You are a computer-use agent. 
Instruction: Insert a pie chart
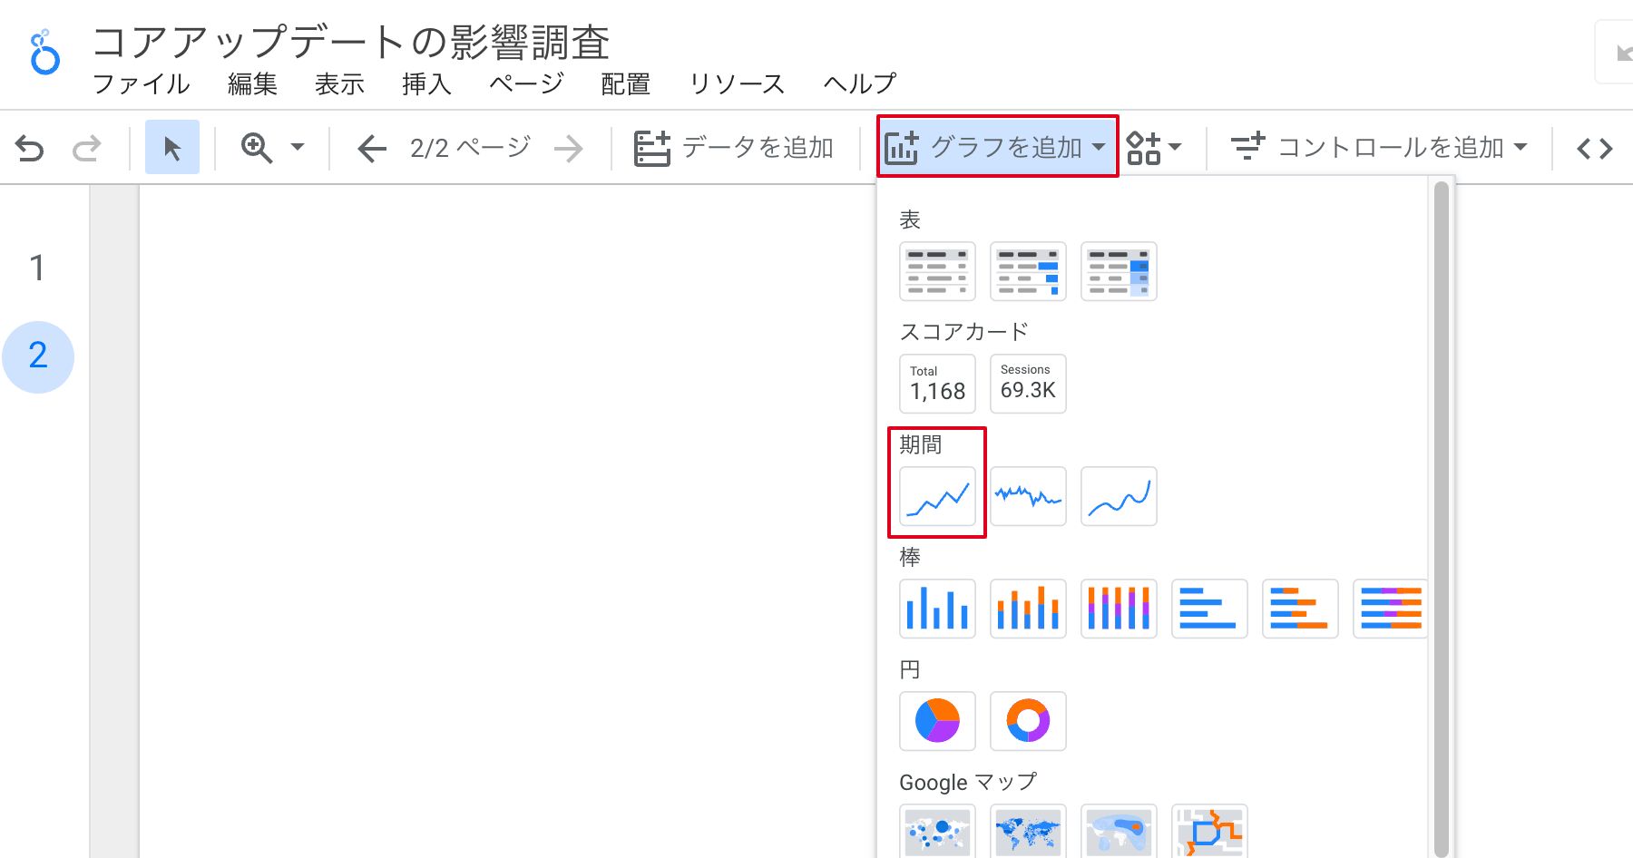pos(937,721)
